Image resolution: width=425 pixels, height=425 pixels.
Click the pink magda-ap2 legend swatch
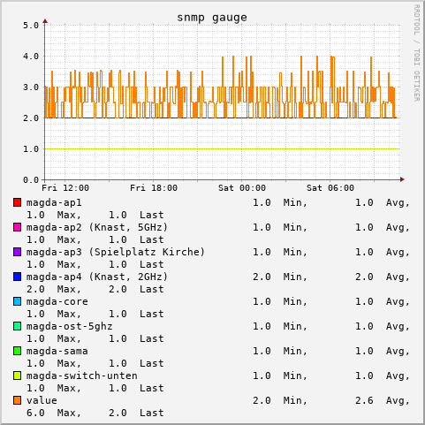17,227
